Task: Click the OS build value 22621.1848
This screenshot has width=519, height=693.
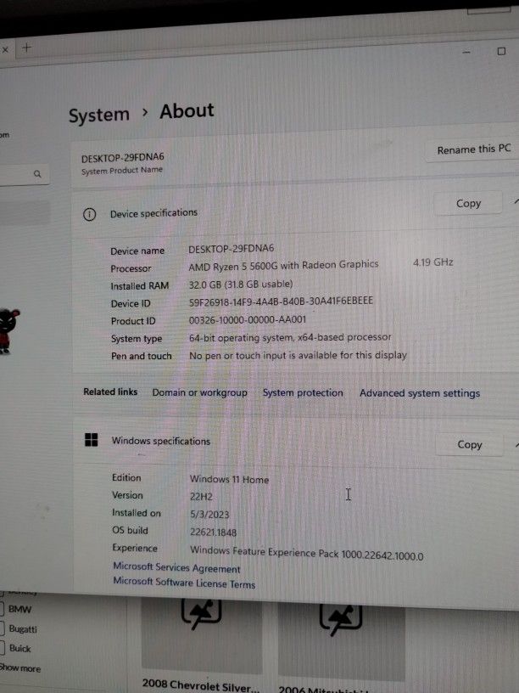Action: (213, 532)
